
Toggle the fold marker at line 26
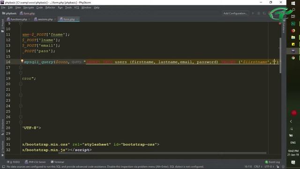point(21,117)
